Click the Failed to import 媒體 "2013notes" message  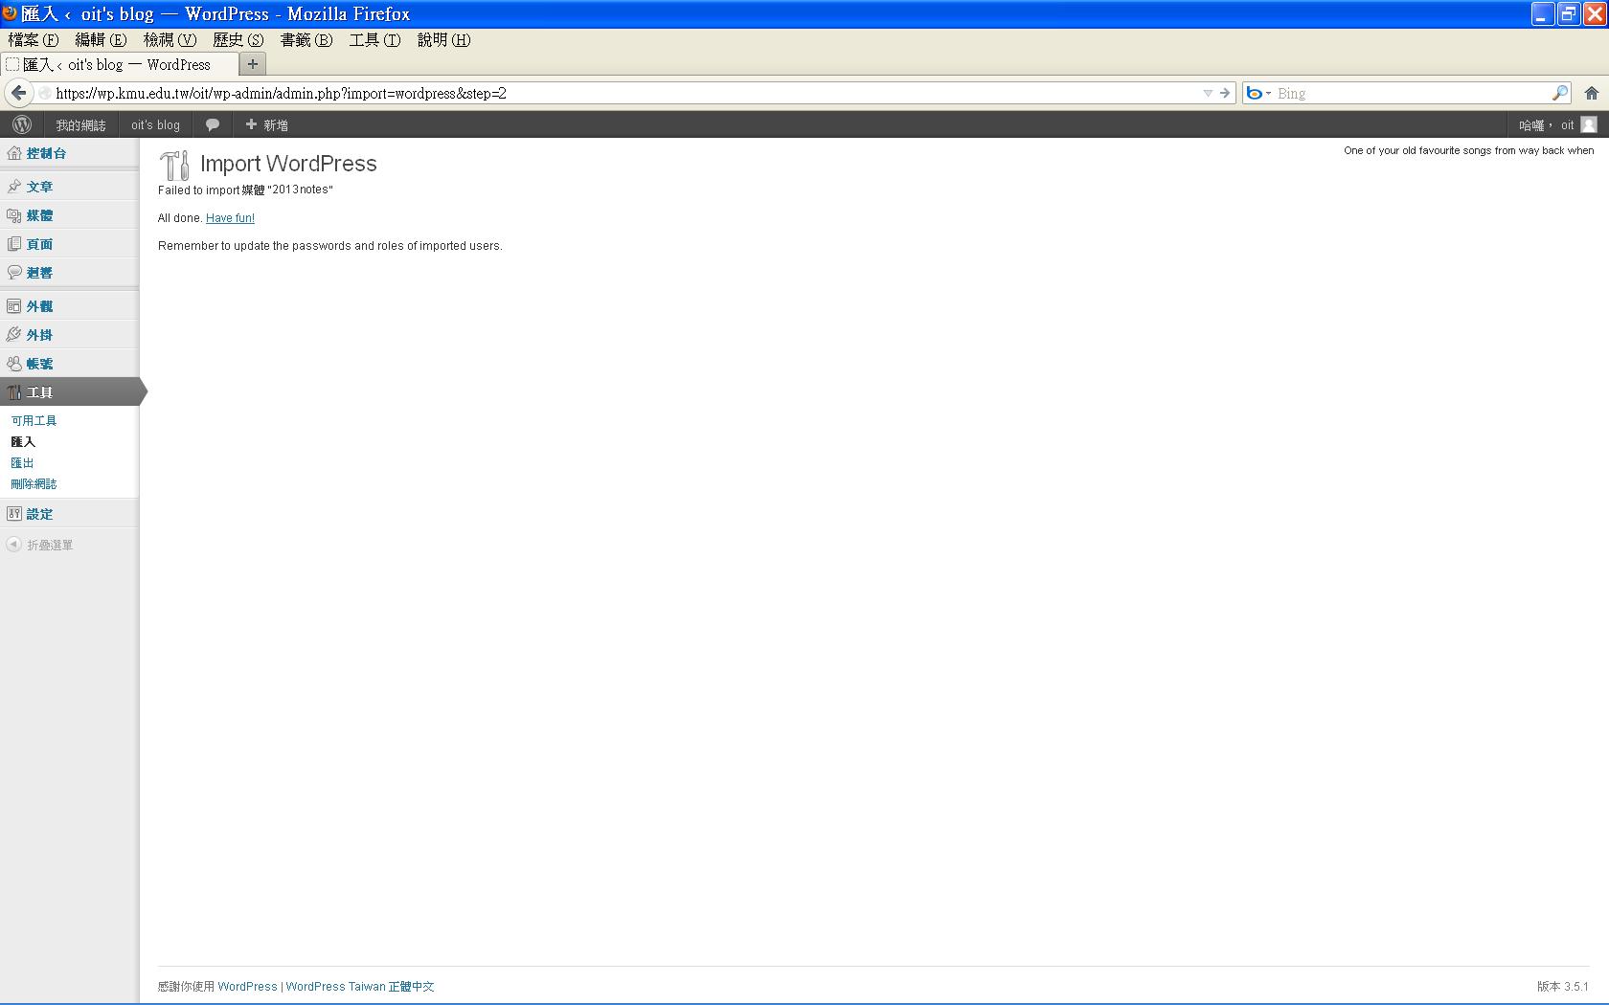[x=245, y=190]
